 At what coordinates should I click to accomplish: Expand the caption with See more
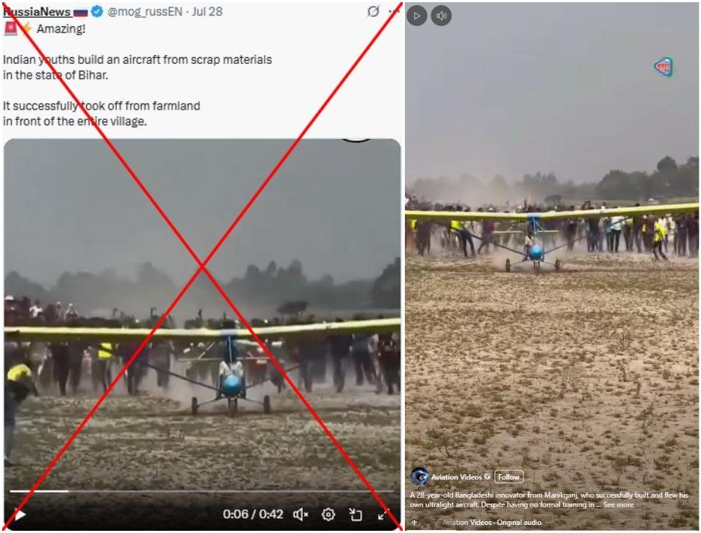[x=618, y=504]
